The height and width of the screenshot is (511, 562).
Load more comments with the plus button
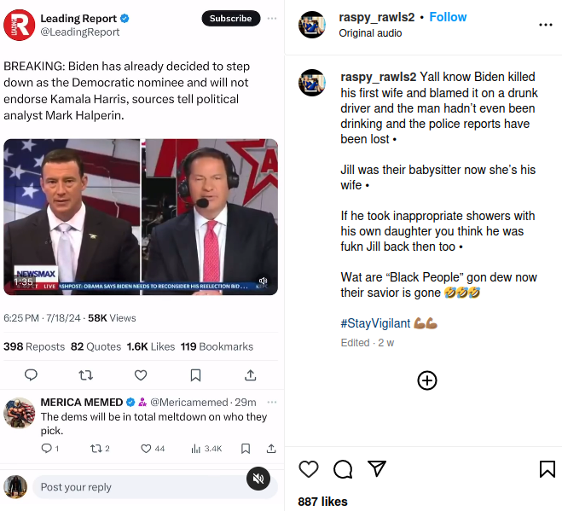pyautogui.click(x=427, y=380)
